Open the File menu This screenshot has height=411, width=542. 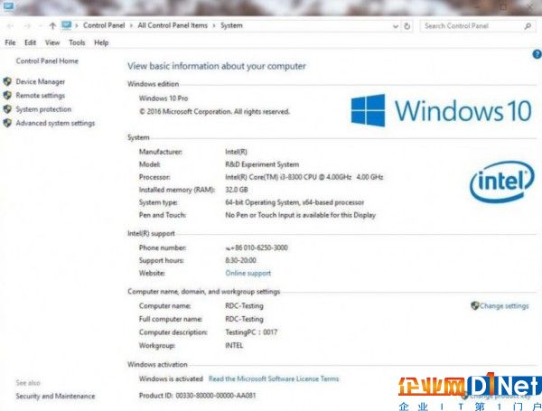10,42
